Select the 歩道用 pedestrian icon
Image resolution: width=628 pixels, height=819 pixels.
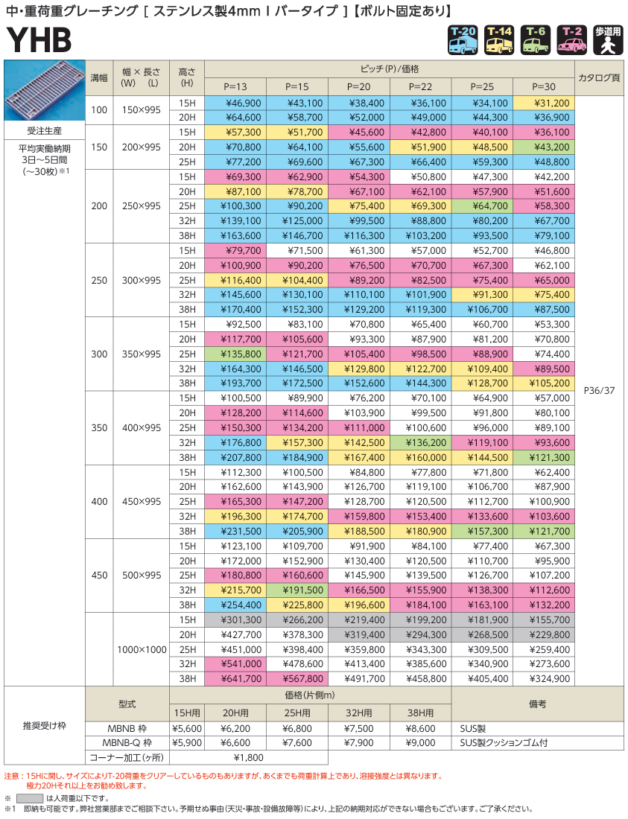pos(608,41)
